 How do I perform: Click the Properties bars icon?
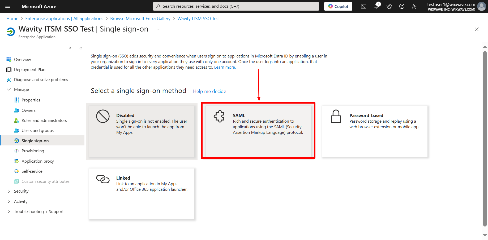[16, 100]
